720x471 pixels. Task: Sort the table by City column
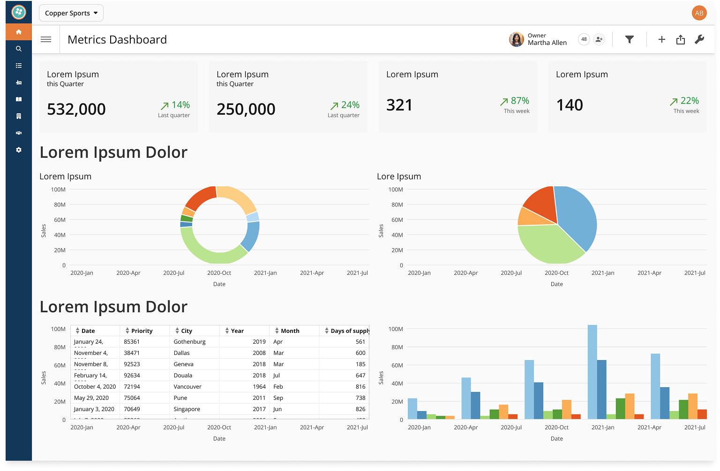[186, 331]
